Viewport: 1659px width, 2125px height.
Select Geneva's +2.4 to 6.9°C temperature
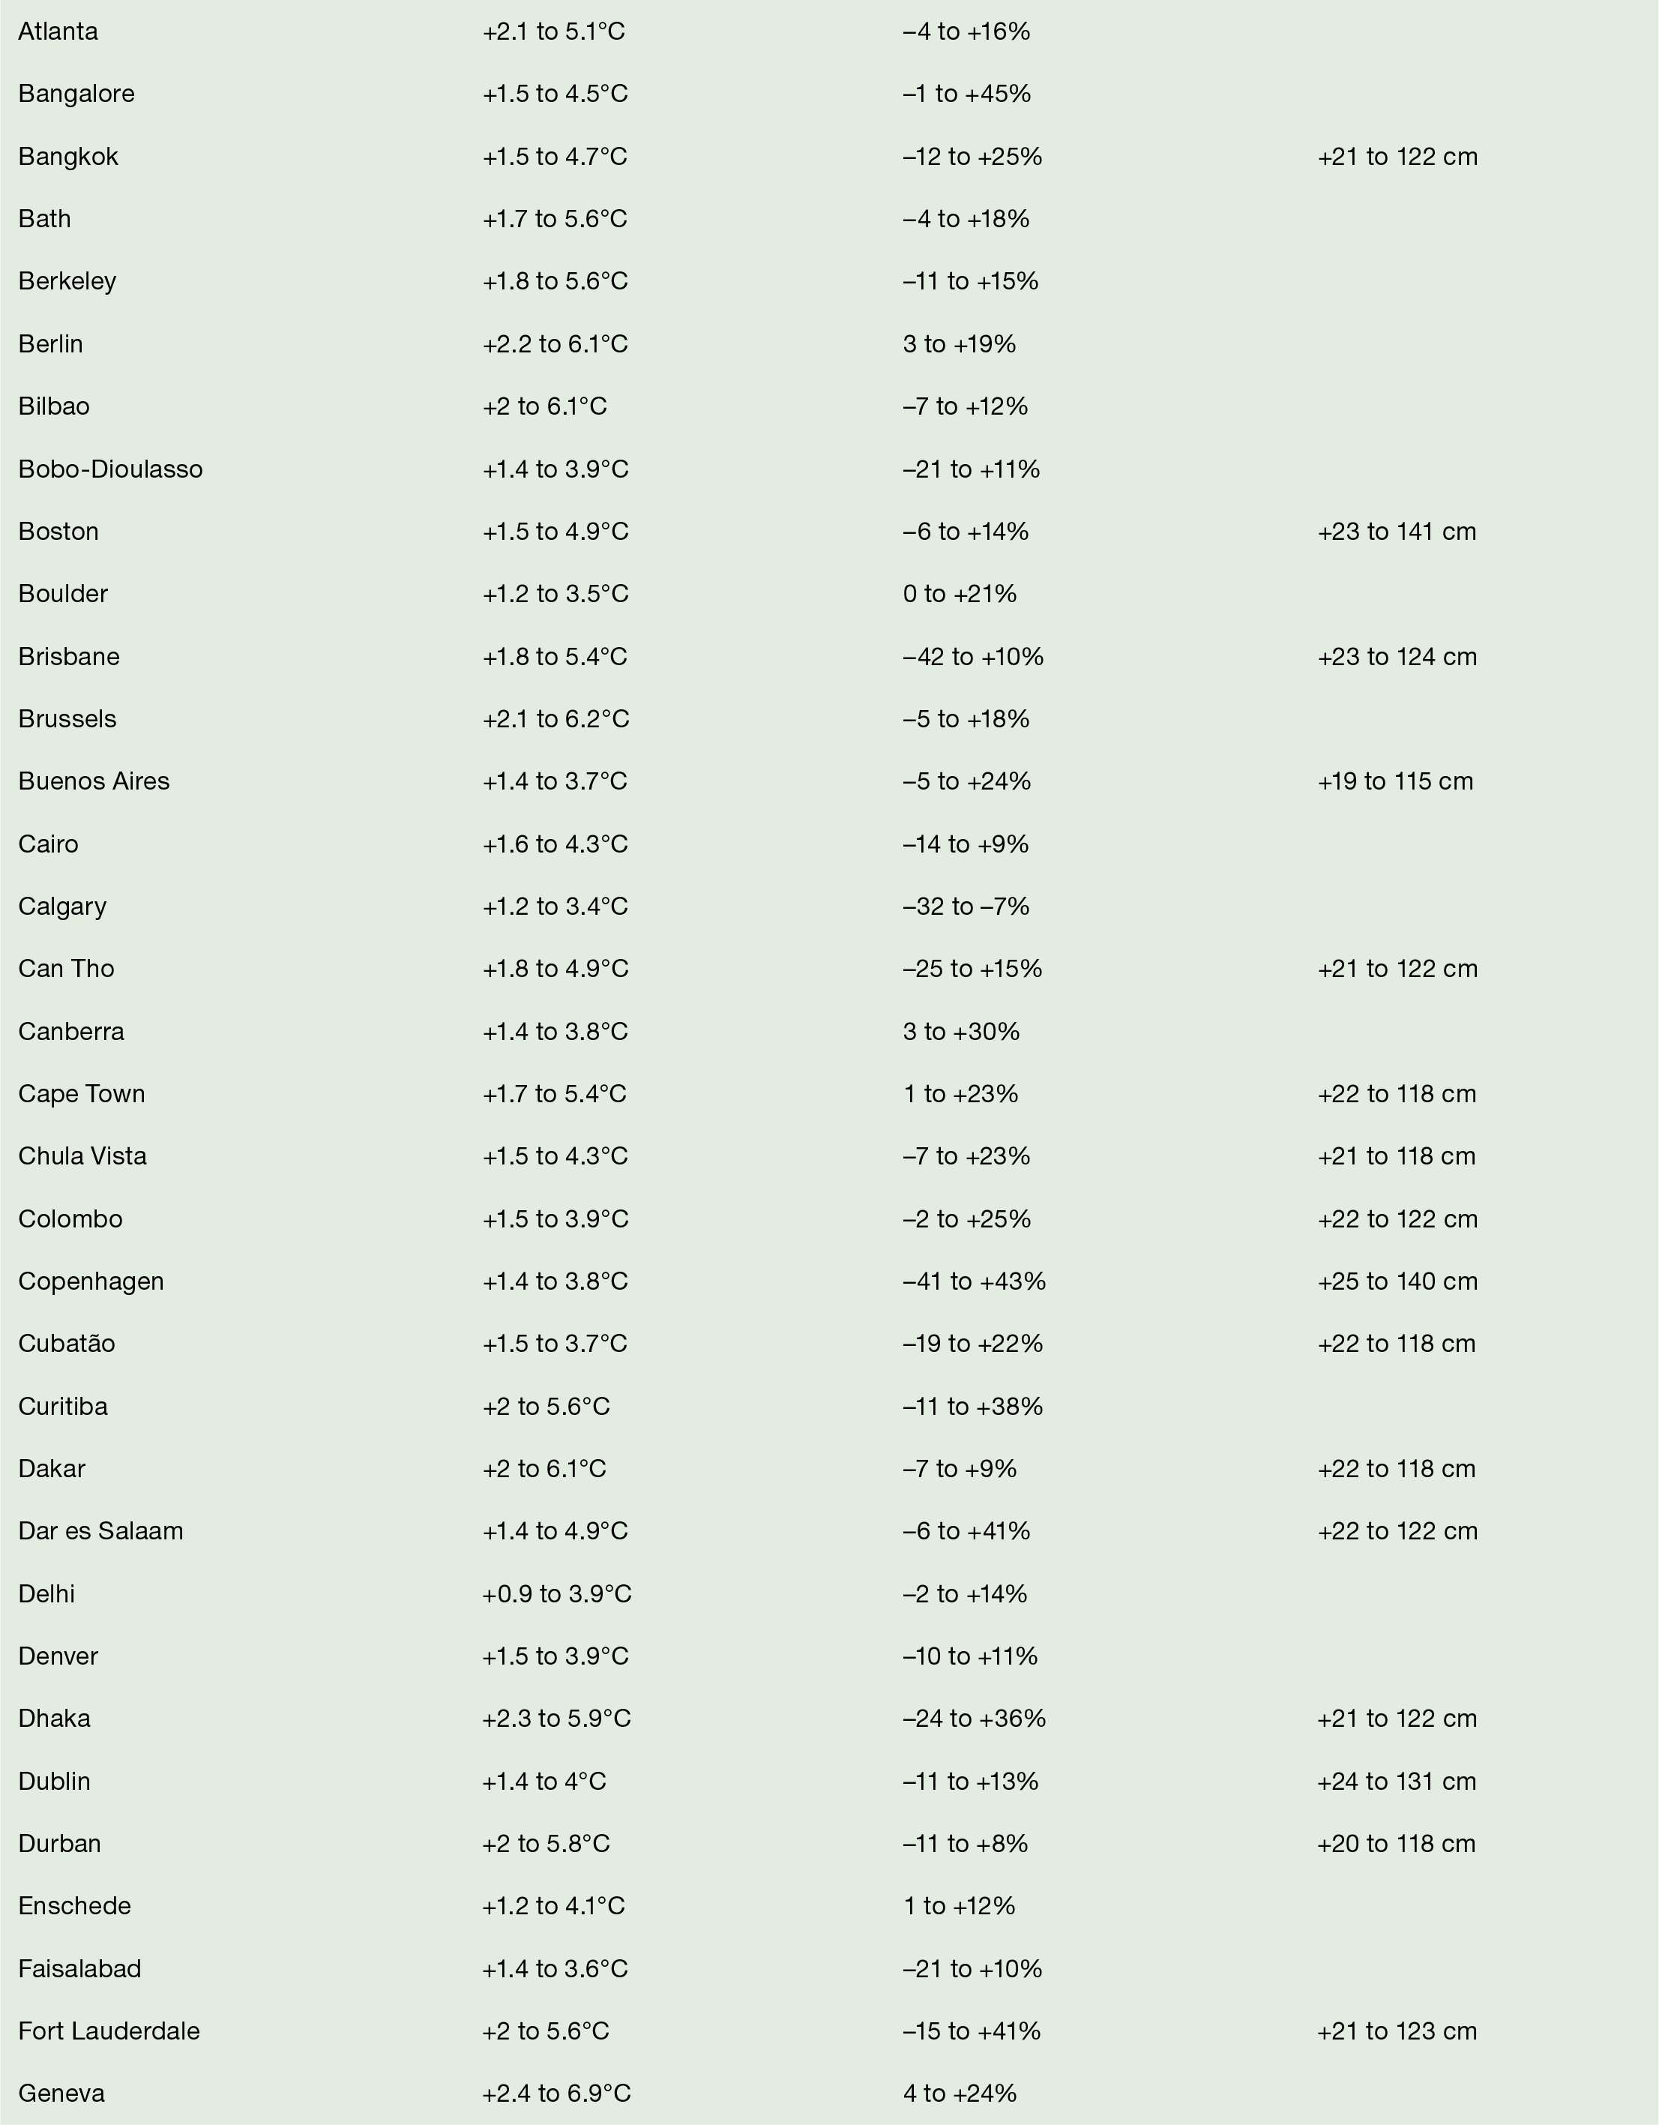click(x=556, y=2093)
